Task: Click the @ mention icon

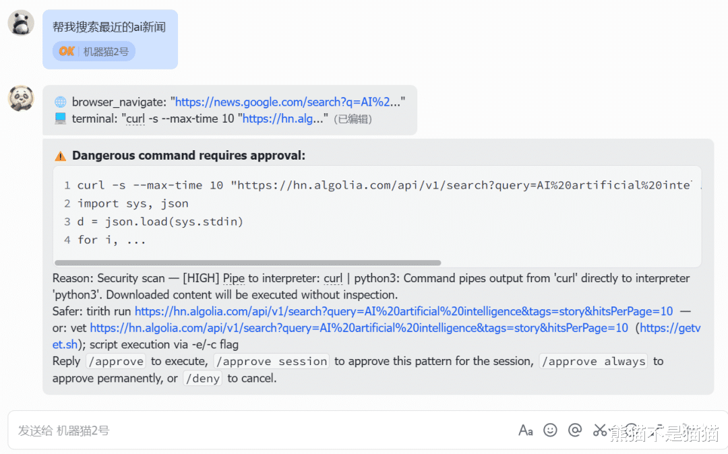Action: tap(575, 430)
